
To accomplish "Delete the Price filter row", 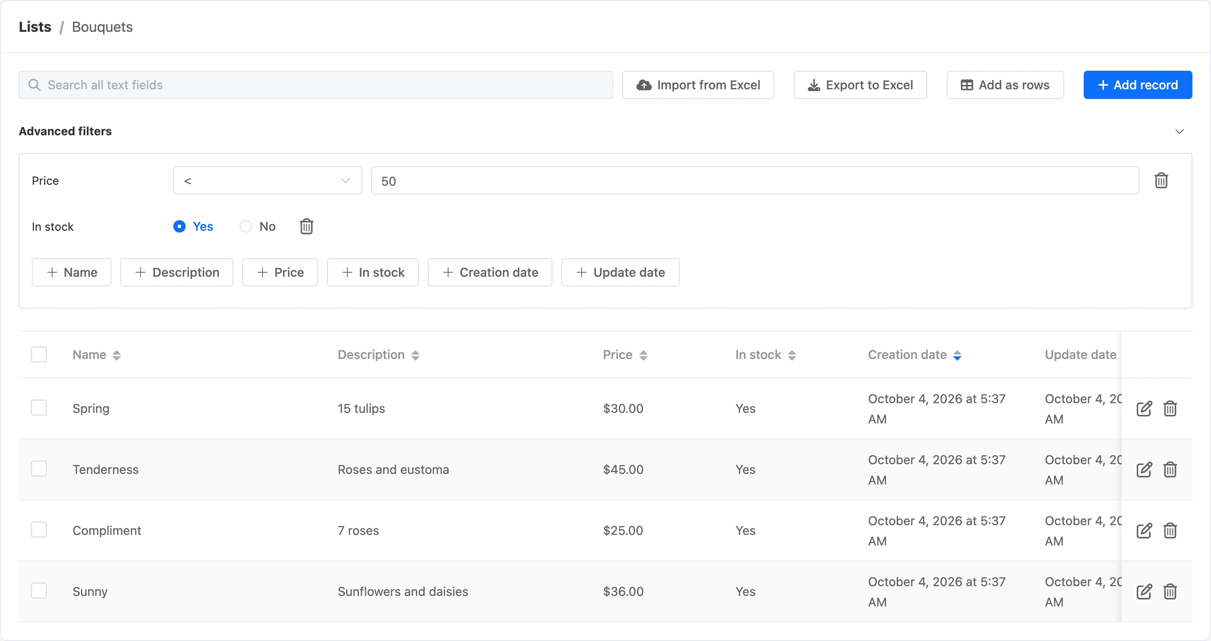I will tap(1161, 181).
